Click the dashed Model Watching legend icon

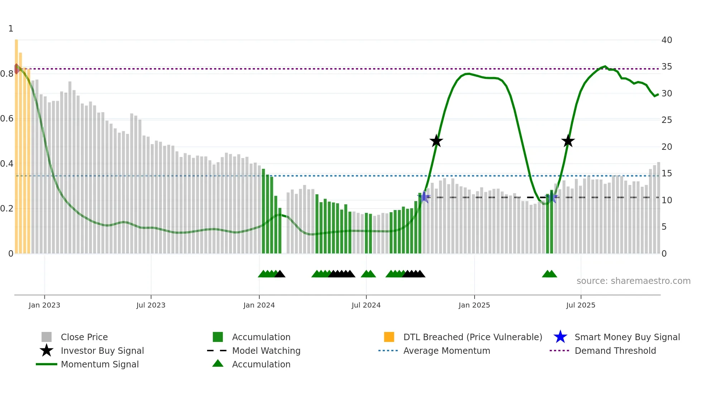click(x=217, y=351)
